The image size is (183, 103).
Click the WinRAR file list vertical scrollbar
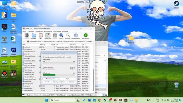pyautogui.click(x=94, y=80)
